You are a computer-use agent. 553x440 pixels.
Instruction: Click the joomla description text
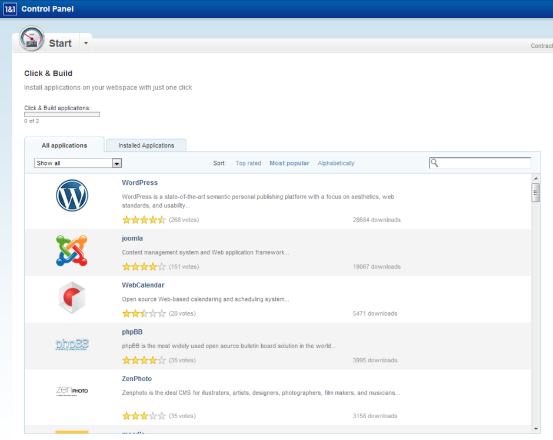point(205,252)
